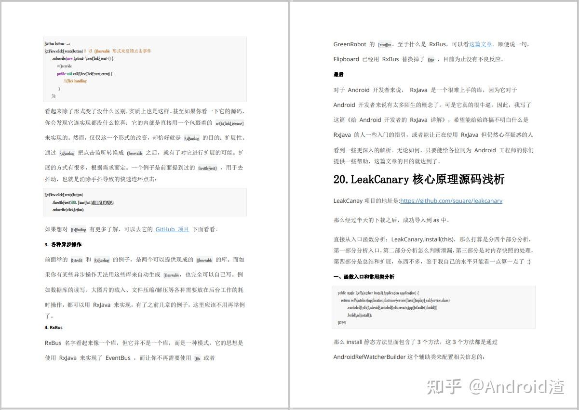Click the RxView.clicks code block at top left
579x410 pixels.
(144, 69)
